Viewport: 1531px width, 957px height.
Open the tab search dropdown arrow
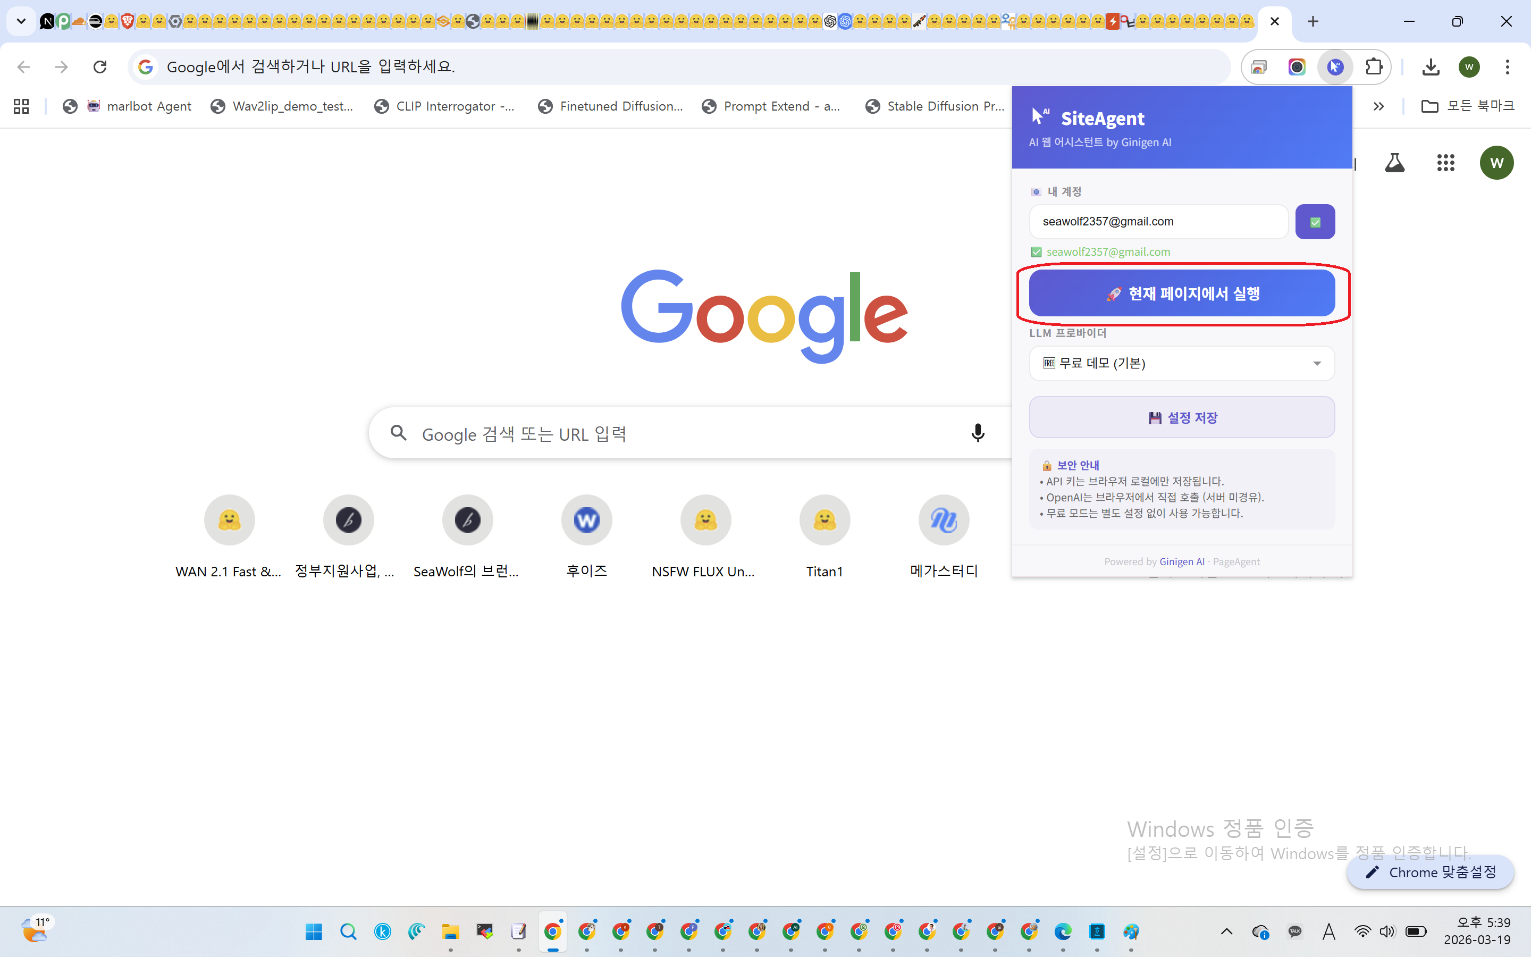(20, 21)
